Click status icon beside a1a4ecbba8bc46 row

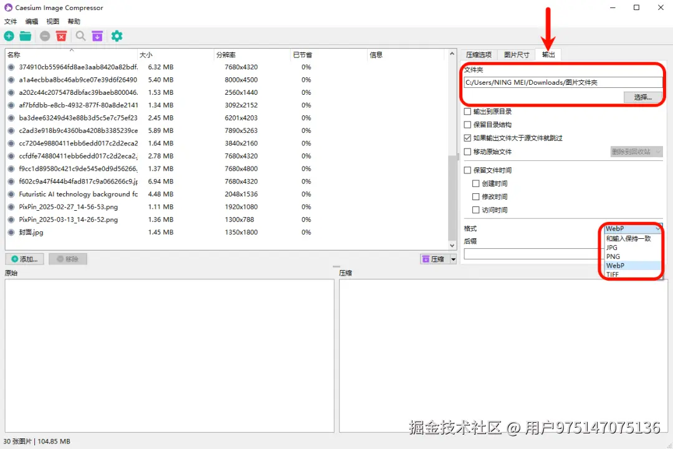coord(11,80)
